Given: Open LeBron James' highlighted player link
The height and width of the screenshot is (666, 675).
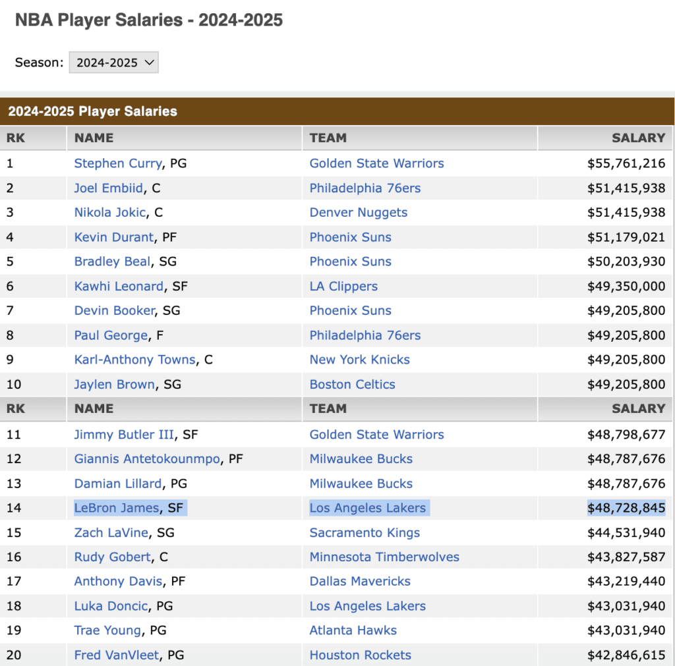Looking at the screenshot, I should pos(116,507).
